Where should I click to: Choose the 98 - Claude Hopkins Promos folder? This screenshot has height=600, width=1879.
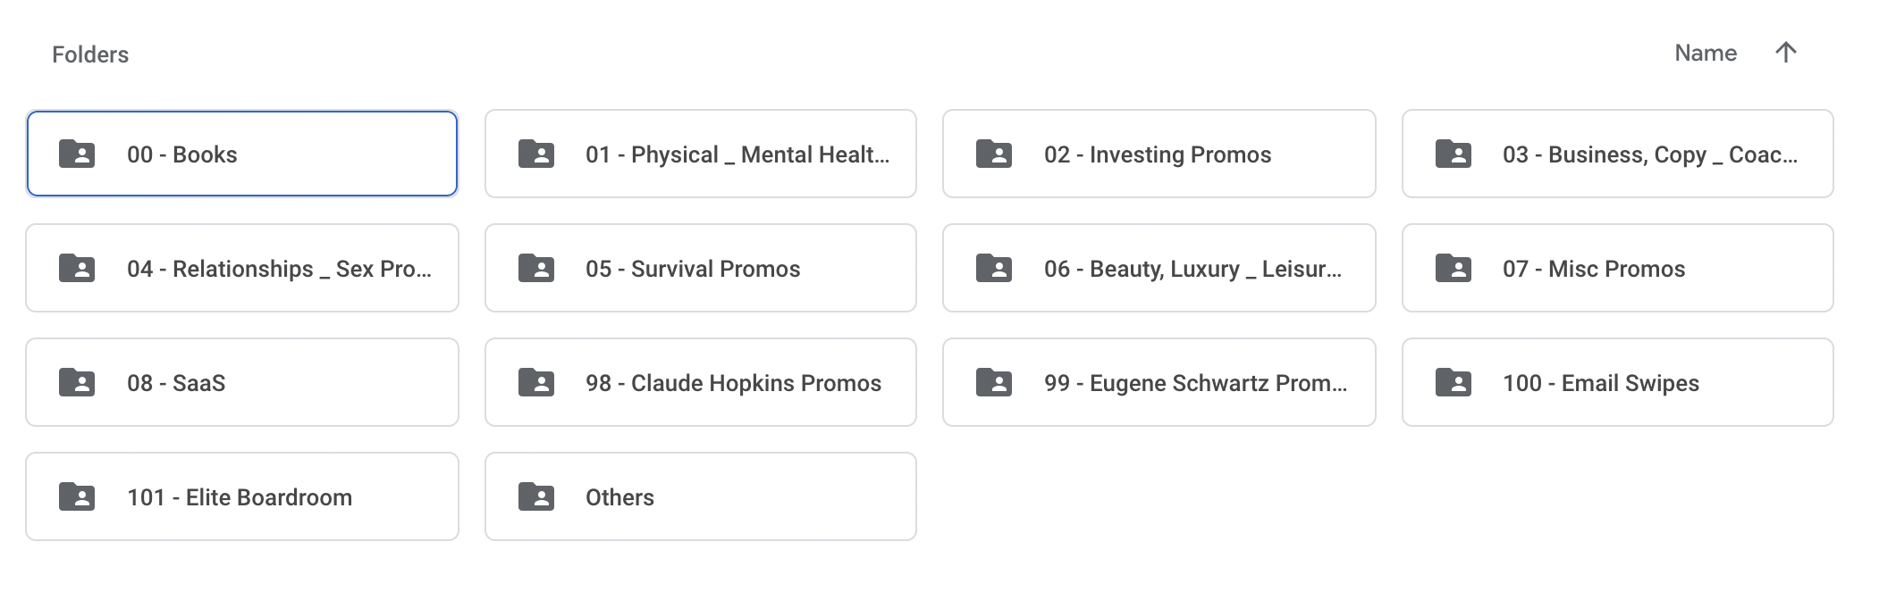(701, 382)
